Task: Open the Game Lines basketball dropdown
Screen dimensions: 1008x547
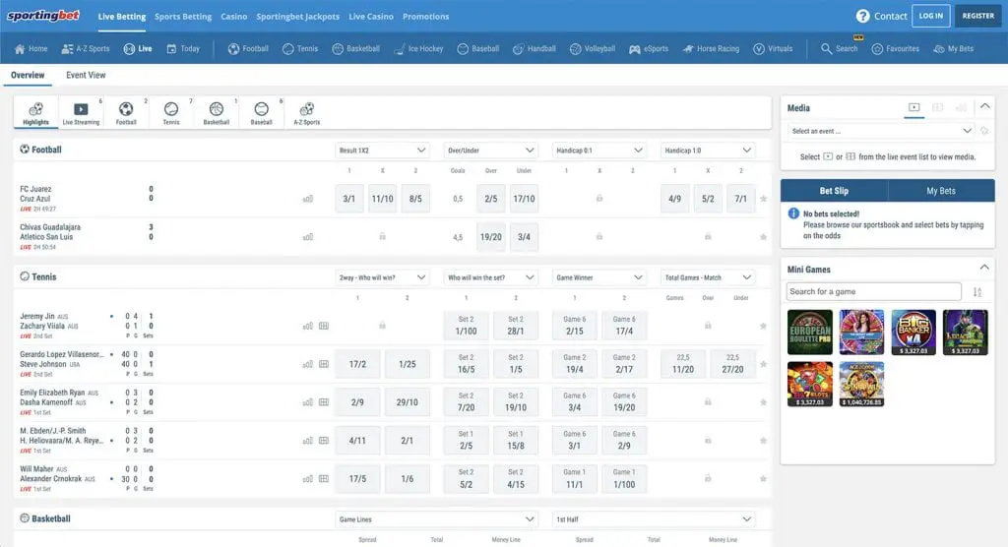Action: pyautogui.click(x=436, y=519)
